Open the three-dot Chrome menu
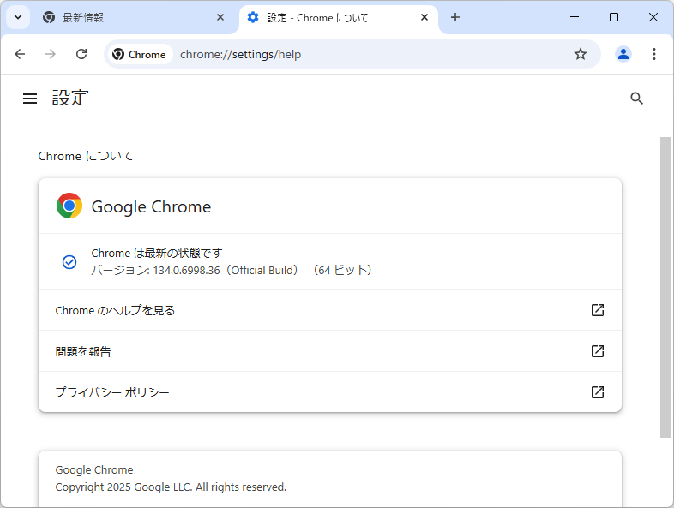The width and height of the screenshot is (674, 508). pos(653,54)
